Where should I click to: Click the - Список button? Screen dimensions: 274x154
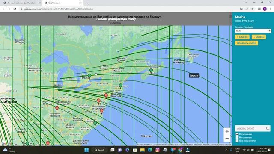[x=259, y=37]
